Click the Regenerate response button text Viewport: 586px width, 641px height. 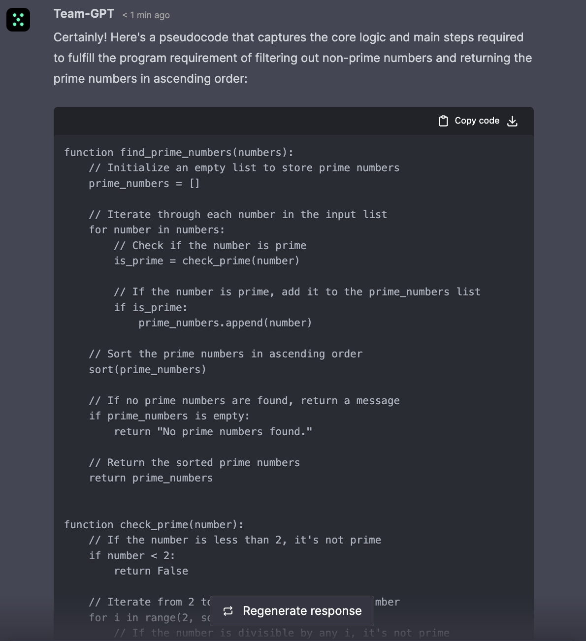pos(302,611)
